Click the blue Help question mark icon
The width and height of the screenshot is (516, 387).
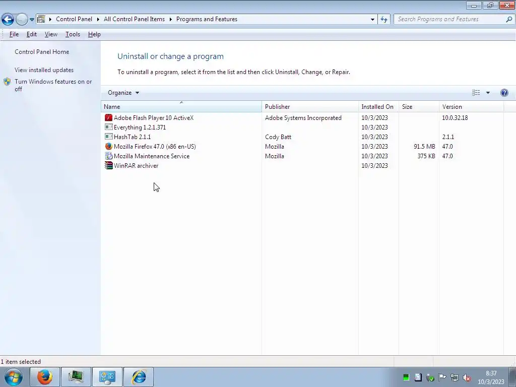click(x=504, y=93)
